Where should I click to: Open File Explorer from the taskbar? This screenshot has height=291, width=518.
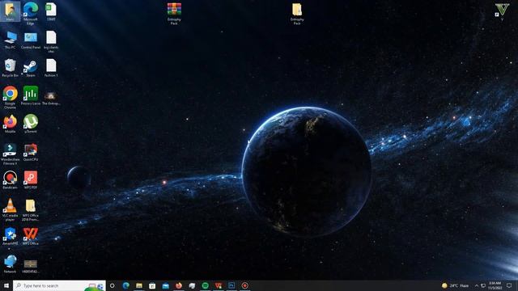139,285
